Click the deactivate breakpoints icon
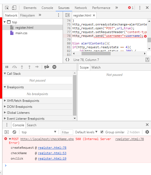Image resolution: width=151 pixels, height=175 pixels. [x=47, y=67]
